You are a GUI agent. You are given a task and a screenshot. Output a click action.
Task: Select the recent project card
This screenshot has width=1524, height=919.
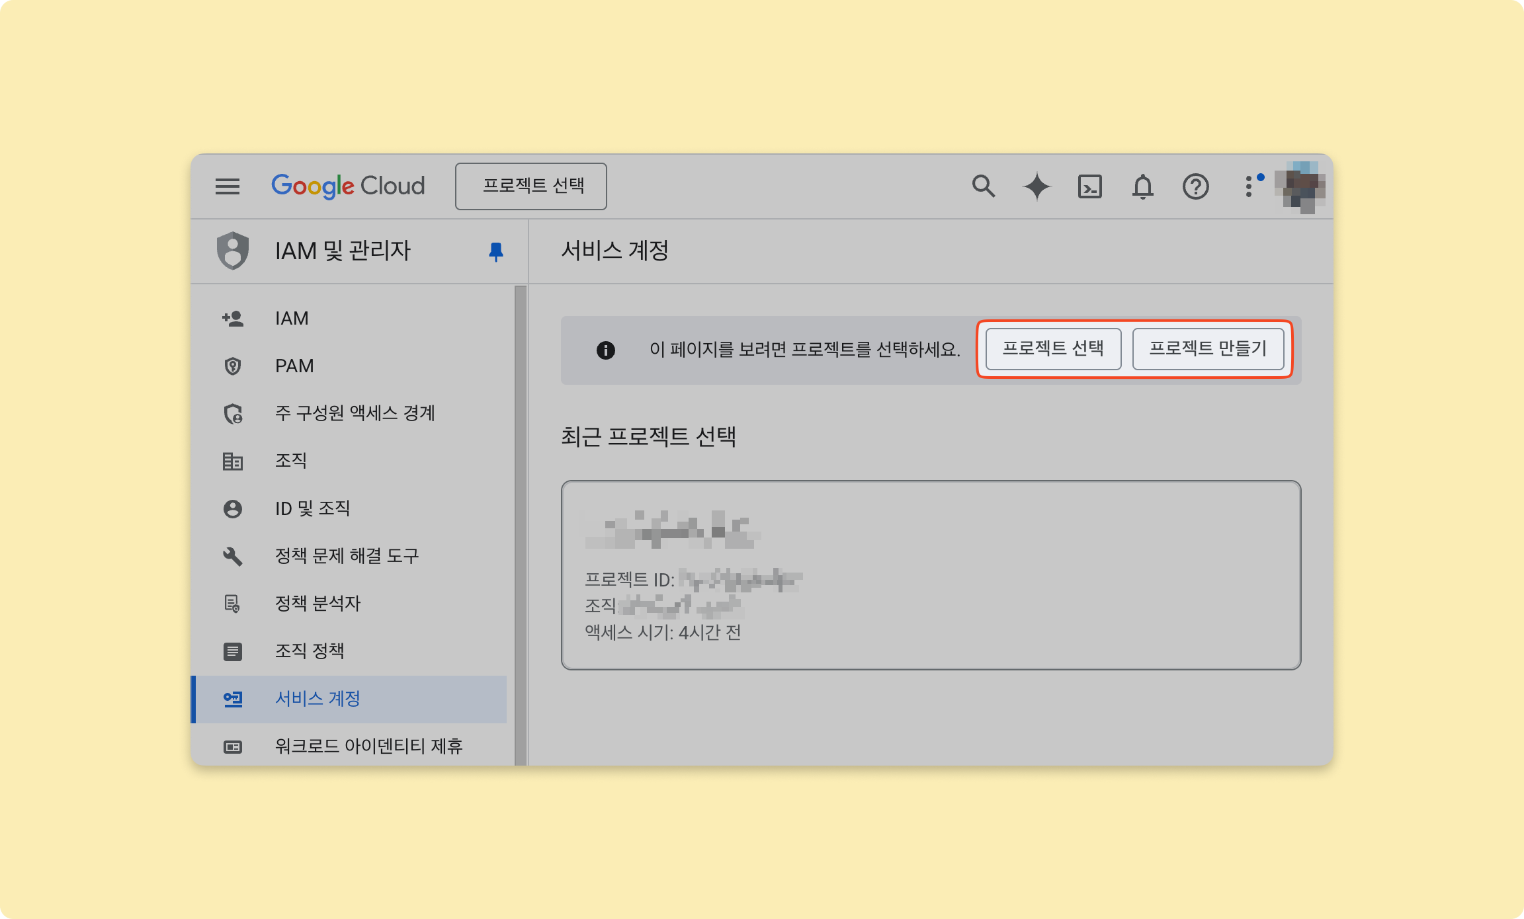[x=931, y=575]
